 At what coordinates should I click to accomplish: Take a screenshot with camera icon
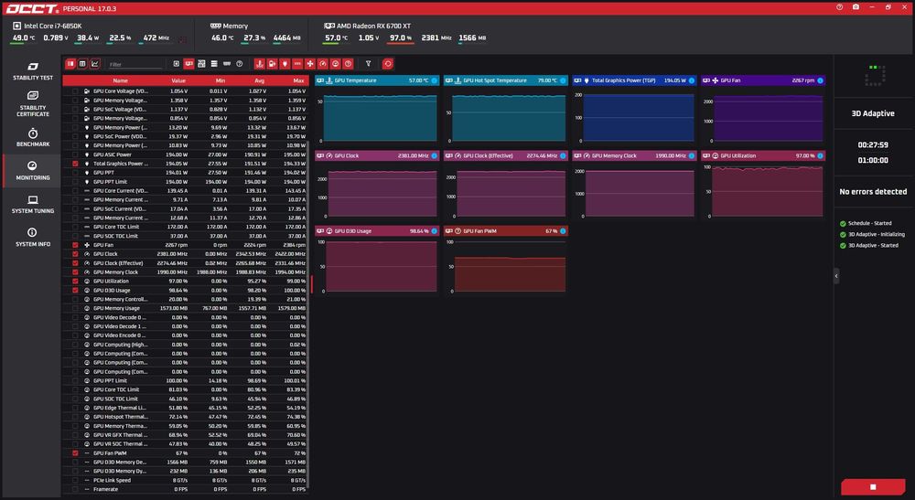point(856,7)
